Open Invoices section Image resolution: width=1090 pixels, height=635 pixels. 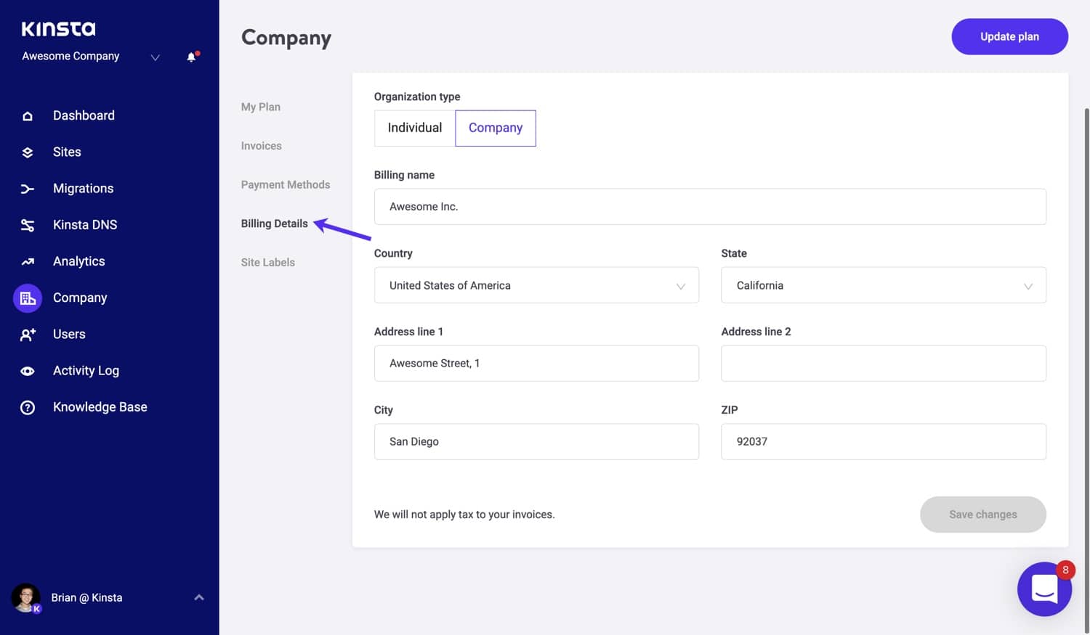point(262,146)
